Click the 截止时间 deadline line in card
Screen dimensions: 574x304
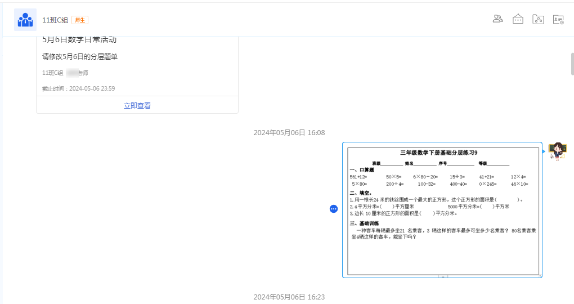click(x=79, y=88)
